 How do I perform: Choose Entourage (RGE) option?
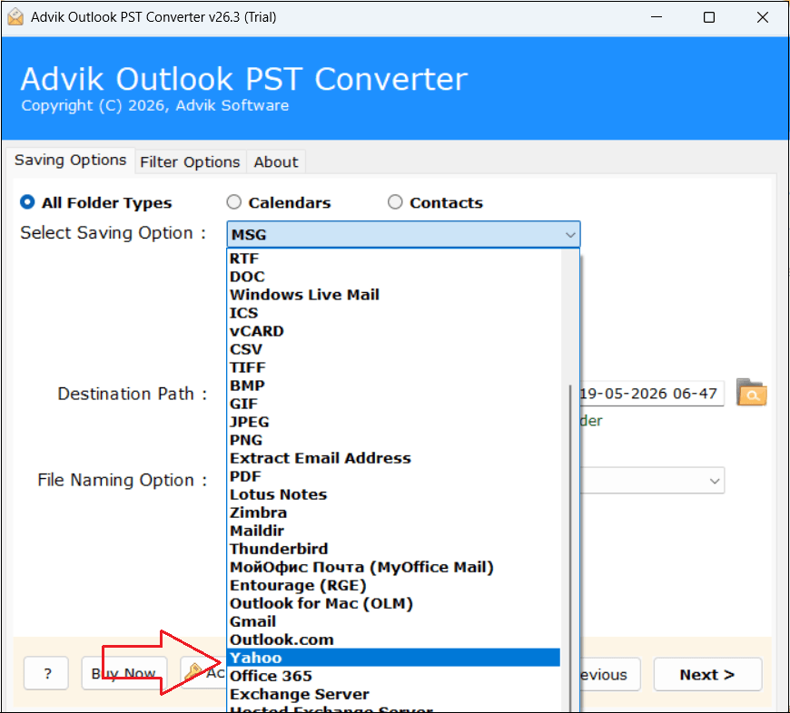[394, 585]
